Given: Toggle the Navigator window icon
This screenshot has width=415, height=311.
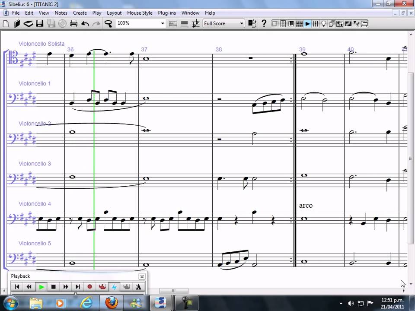Looking at the screenshot, I should [275, 24].
